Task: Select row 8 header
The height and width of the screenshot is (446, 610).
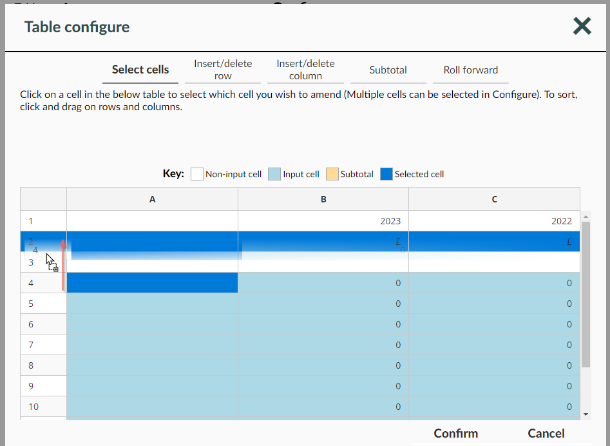Action: pyautogui.click(x=43, y=365)
